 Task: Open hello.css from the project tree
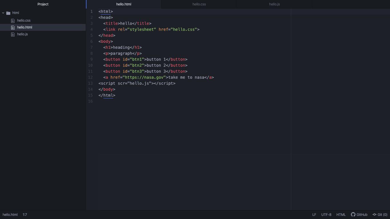pos(24,21)
